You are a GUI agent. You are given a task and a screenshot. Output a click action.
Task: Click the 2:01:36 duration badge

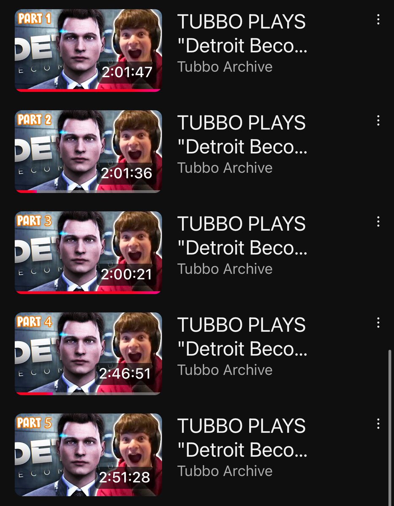coord(127,173)
